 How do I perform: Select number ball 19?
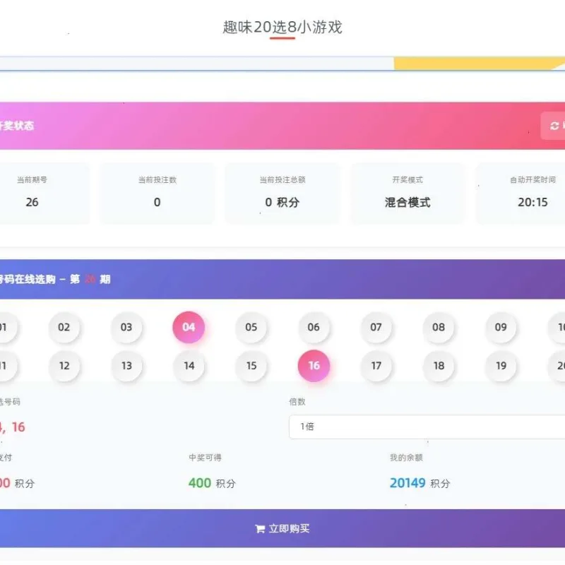click(501, 366)
